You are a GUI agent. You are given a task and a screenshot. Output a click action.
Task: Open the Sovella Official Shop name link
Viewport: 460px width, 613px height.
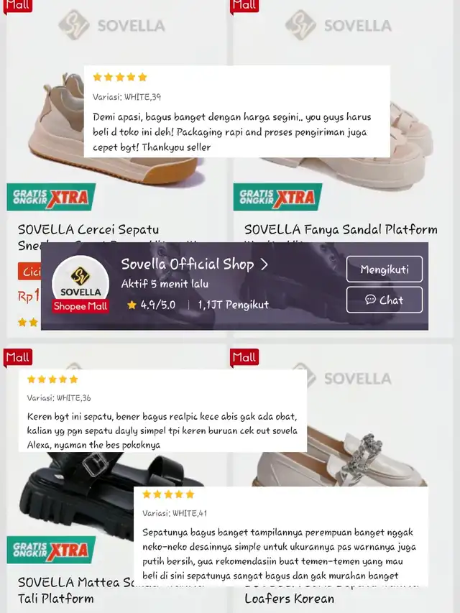(188, 264)
